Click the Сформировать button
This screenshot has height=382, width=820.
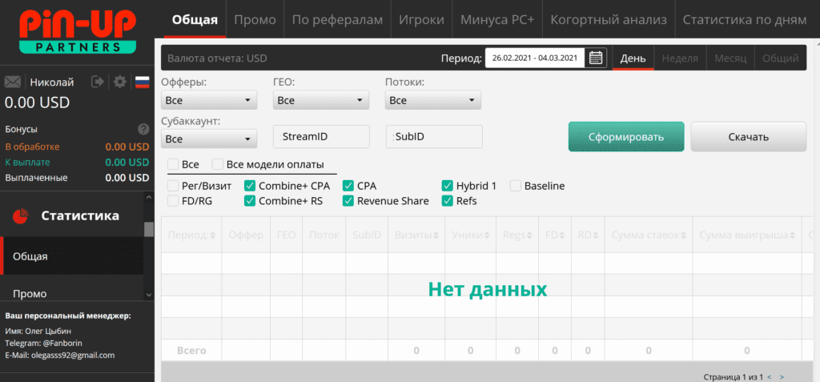coord(626,137)
